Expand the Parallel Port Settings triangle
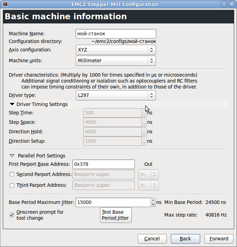The width and height of the screenshot is (237, 247). 12,156
